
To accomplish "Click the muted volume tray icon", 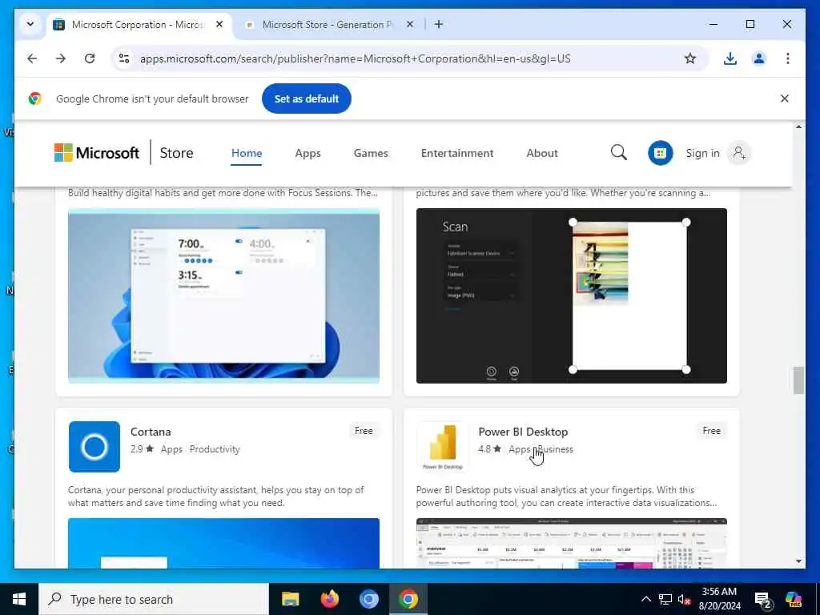I will tap(684, 599).
